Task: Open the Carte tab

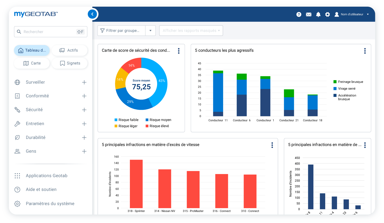Action: click(32, 63)
